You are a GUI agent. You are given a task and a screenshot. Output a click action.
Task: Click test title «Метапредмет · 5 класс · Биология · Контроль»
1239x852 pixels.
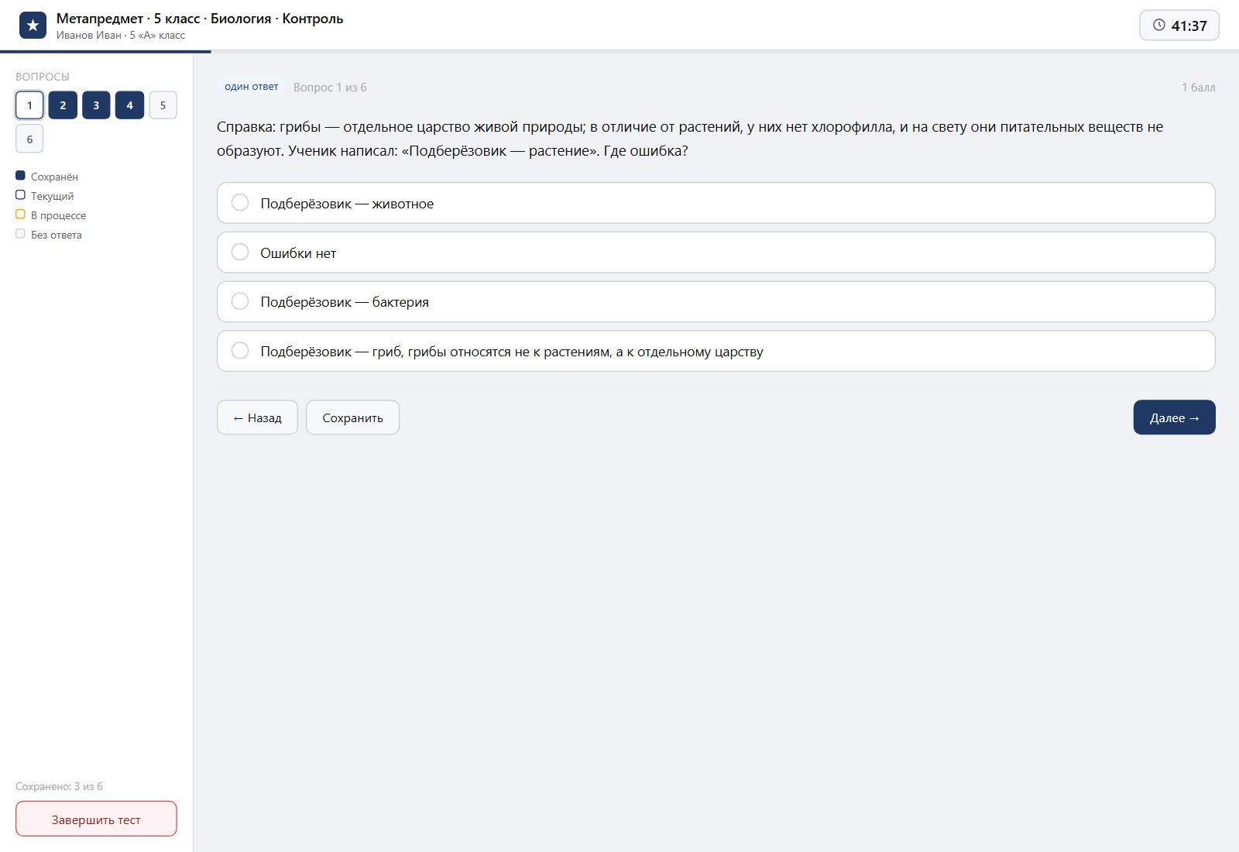pyautogui.click(x=200, y=19)
